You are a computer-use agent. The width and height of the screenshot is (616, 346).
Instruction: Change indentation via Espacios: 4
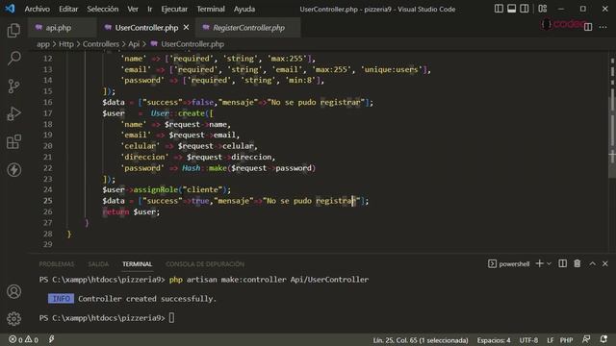[494, 340]
